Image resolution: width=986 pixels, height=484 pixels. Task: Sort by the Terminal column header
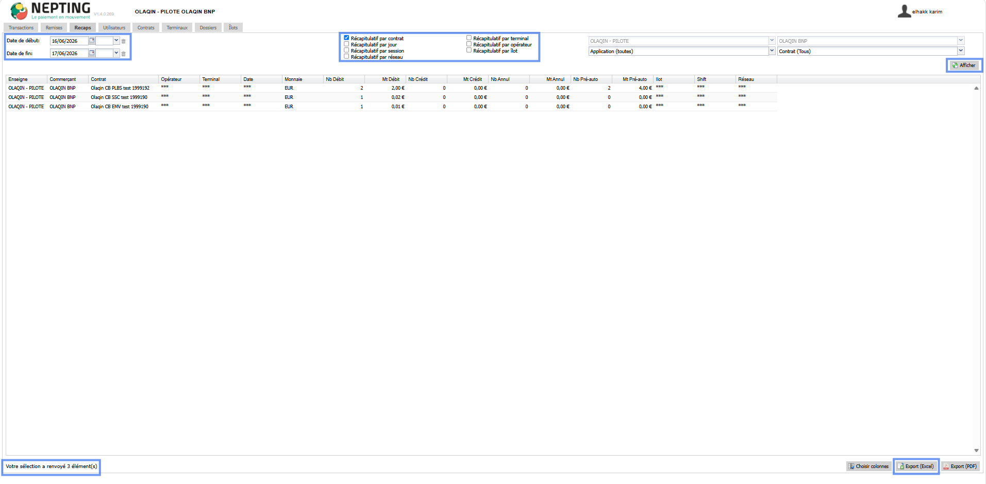point(221,79)
